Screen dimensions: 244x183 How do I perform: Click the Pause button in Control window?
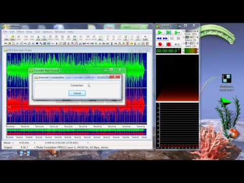(172, 39)
